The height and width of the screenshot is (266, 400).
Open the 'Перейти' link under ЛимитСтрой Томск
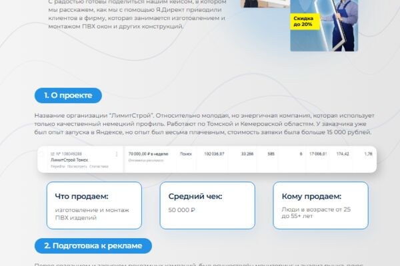click(x=58, y=166)
